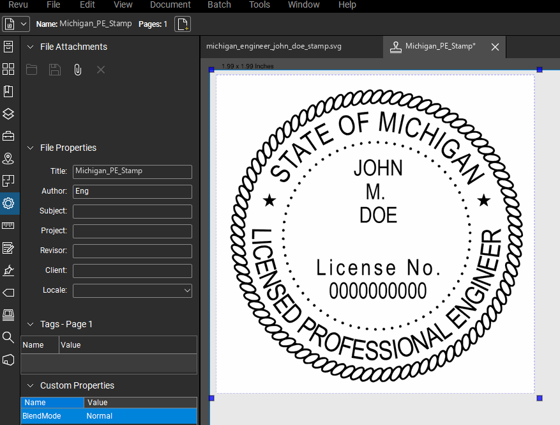
Task: Click the top-left blue selection handle
Action: click(x=211, y=70)
